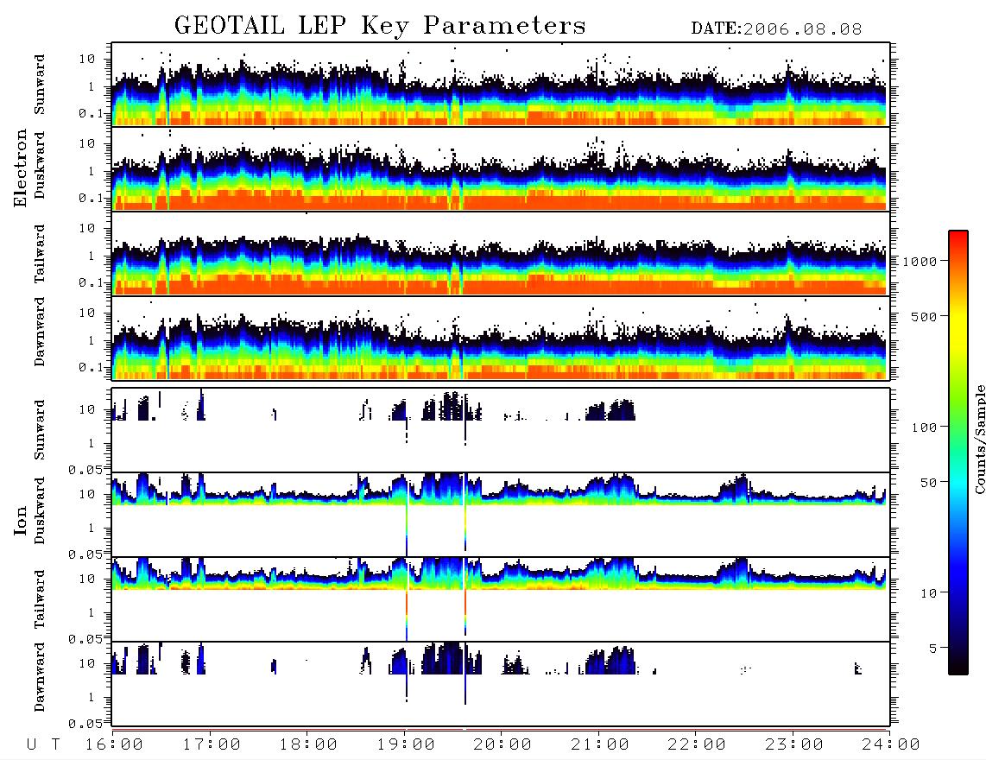Viewport: 986px width, 760px height.
Task: Click the 18:00 time tick label
Action: click(309, 745)
